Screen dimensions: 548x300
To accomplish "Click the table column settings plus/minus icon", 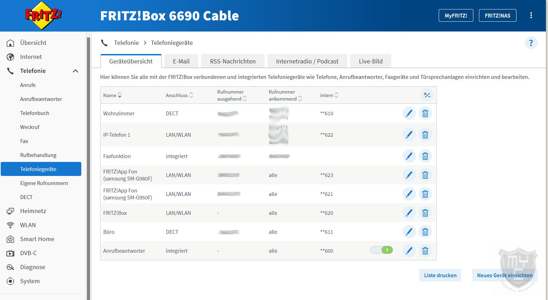I will (427, 95).
